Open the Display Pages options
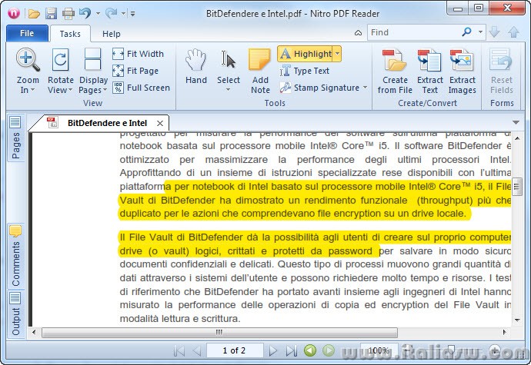This screenshot has height=365, width=531. (93, 71)
